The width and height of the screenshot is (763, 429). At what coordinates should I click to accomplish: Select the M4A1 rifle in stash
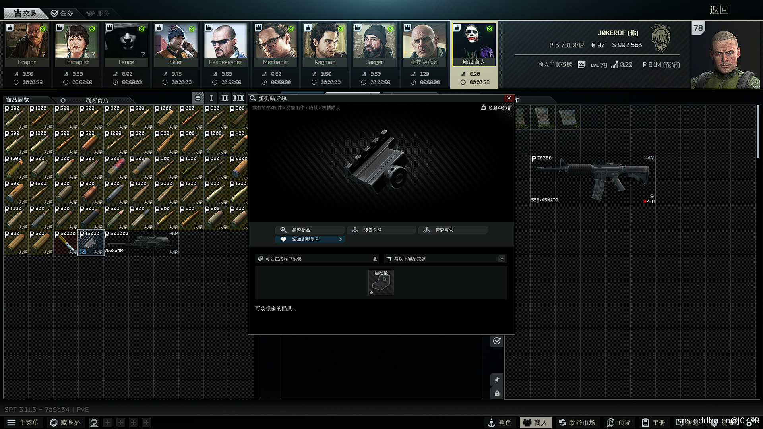tap(593, 180)
